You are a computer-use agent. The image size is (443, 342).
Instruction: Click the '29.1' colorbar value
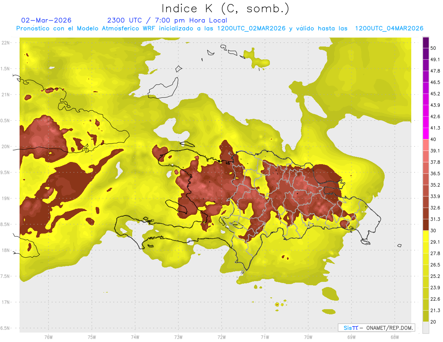pyautogui.click(x=435, y=242)
